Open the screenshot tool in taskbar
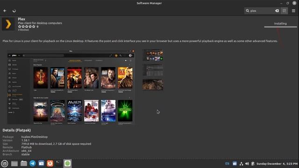299x168 pixels. coord(41,163)
